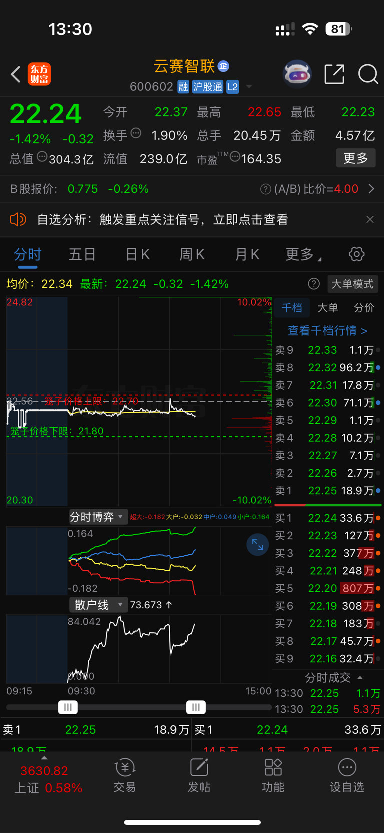The width and height of the screenshot is (385, 833).
Task: Tap the 13:30 status bar clock
Action: [70, 29]
